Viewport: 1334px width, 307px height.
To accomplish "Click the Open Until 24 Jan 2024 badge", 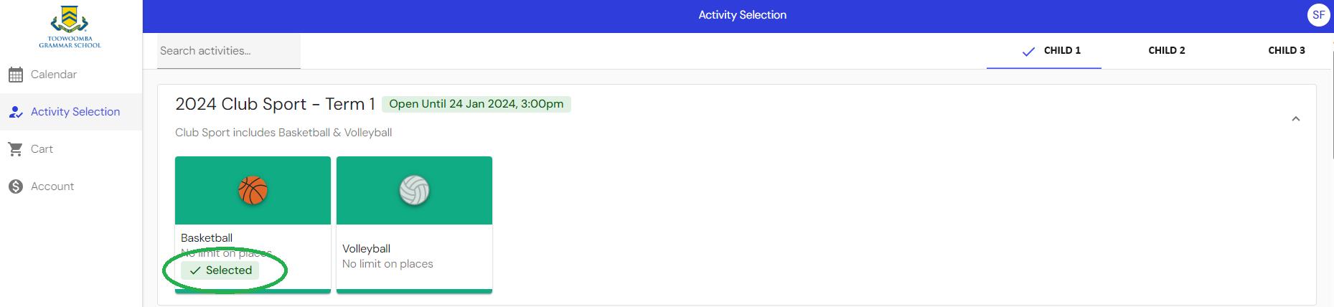I will [x=476, y=104].
